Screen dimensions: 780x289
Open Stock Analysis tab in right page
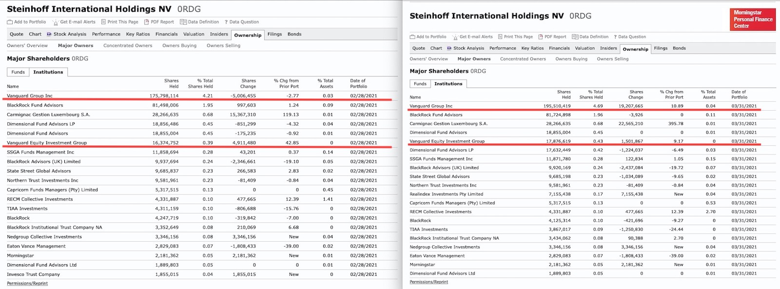coord(468,48)
